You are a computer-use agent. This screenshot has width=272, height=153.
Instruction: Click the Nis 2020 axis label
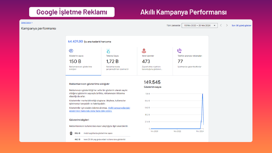pos(154,131)
